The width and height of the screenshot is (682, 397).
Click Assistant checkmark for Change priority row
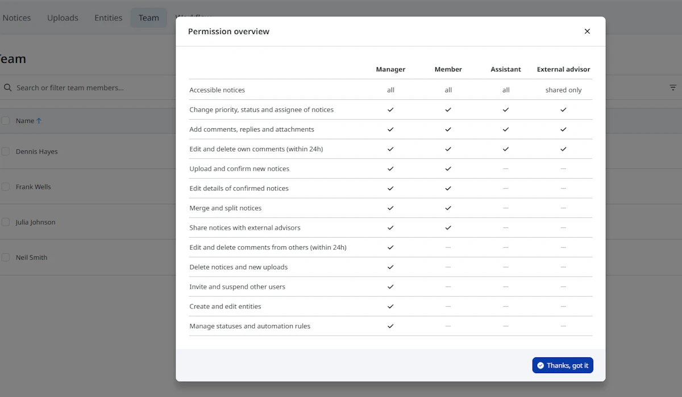506,109
